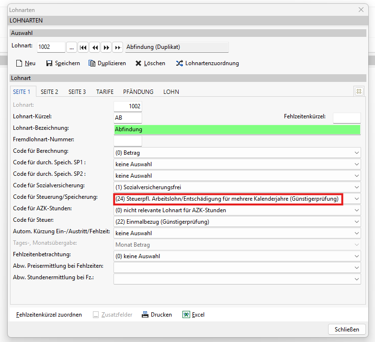The height and width of the screenshot is (342, 375).
Task: Go to the previous Lohnart record
Action: pos(95,47)
